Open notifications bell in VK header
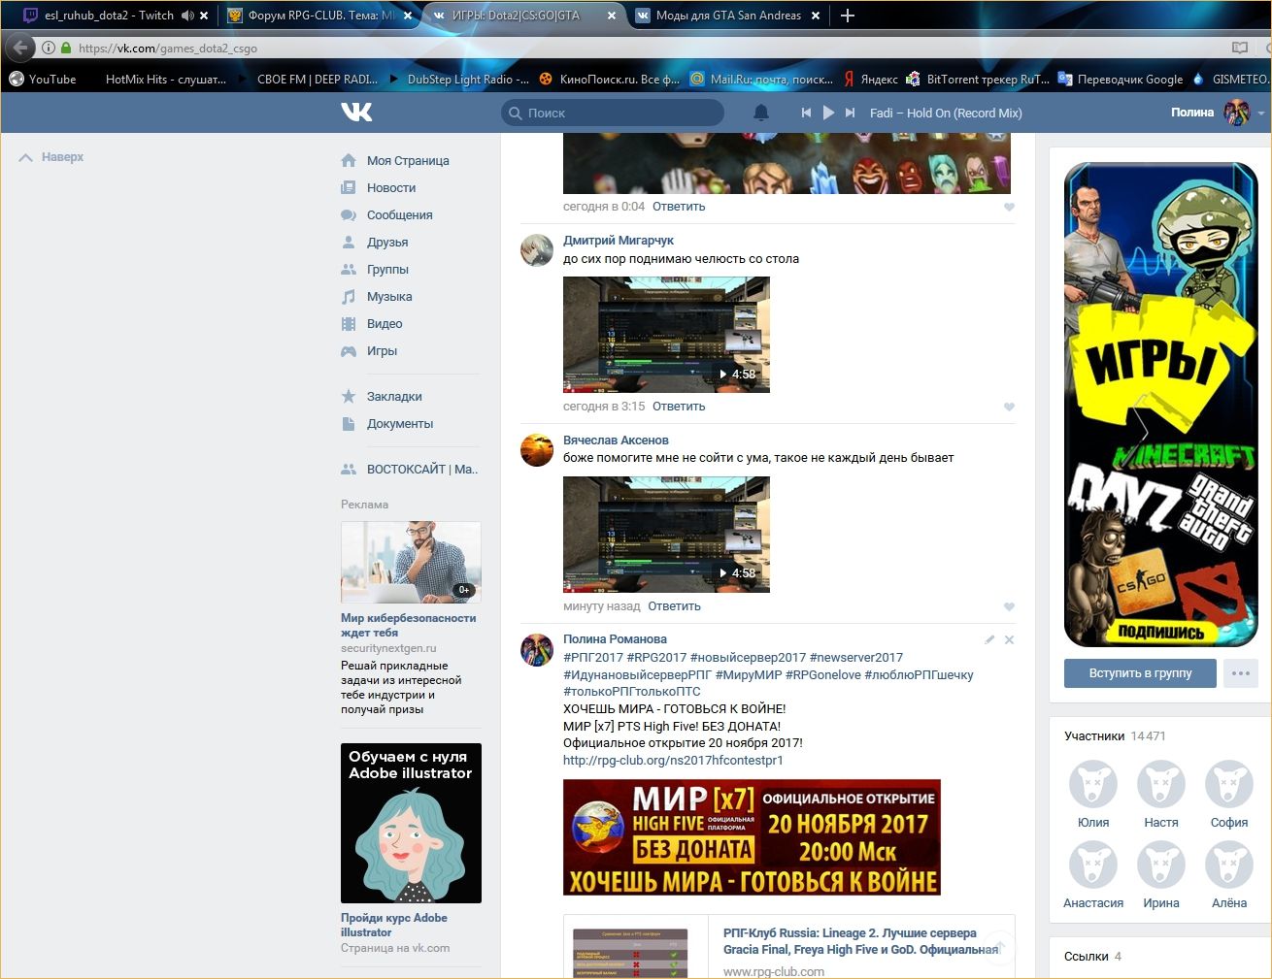 coord(761,113)
